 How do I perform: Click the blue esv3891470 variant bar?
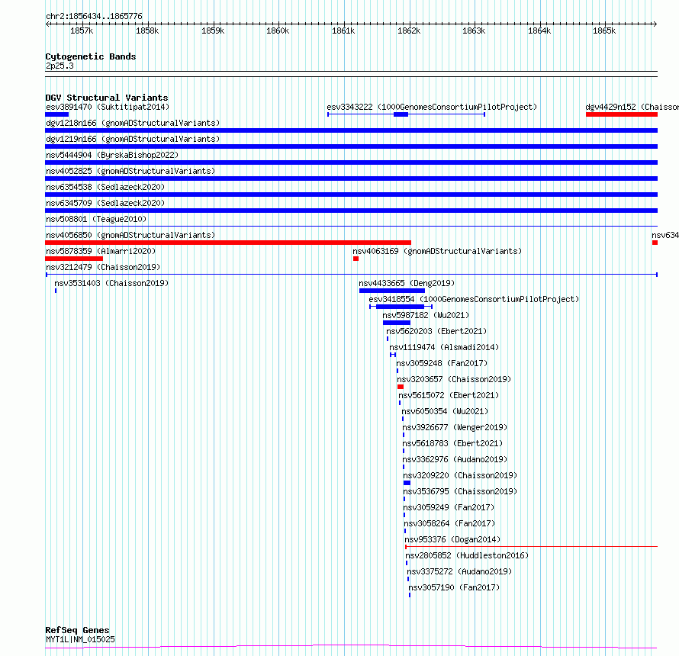pos(56,114)
